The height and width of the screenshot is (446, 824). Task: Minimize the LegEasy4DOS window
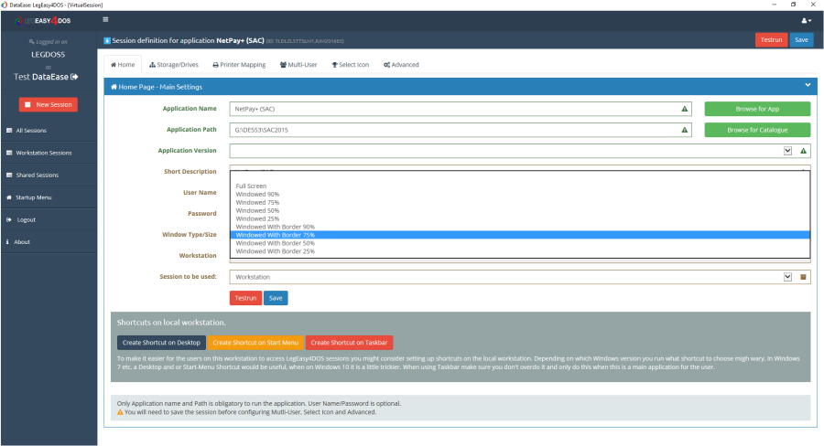(774, 5)
